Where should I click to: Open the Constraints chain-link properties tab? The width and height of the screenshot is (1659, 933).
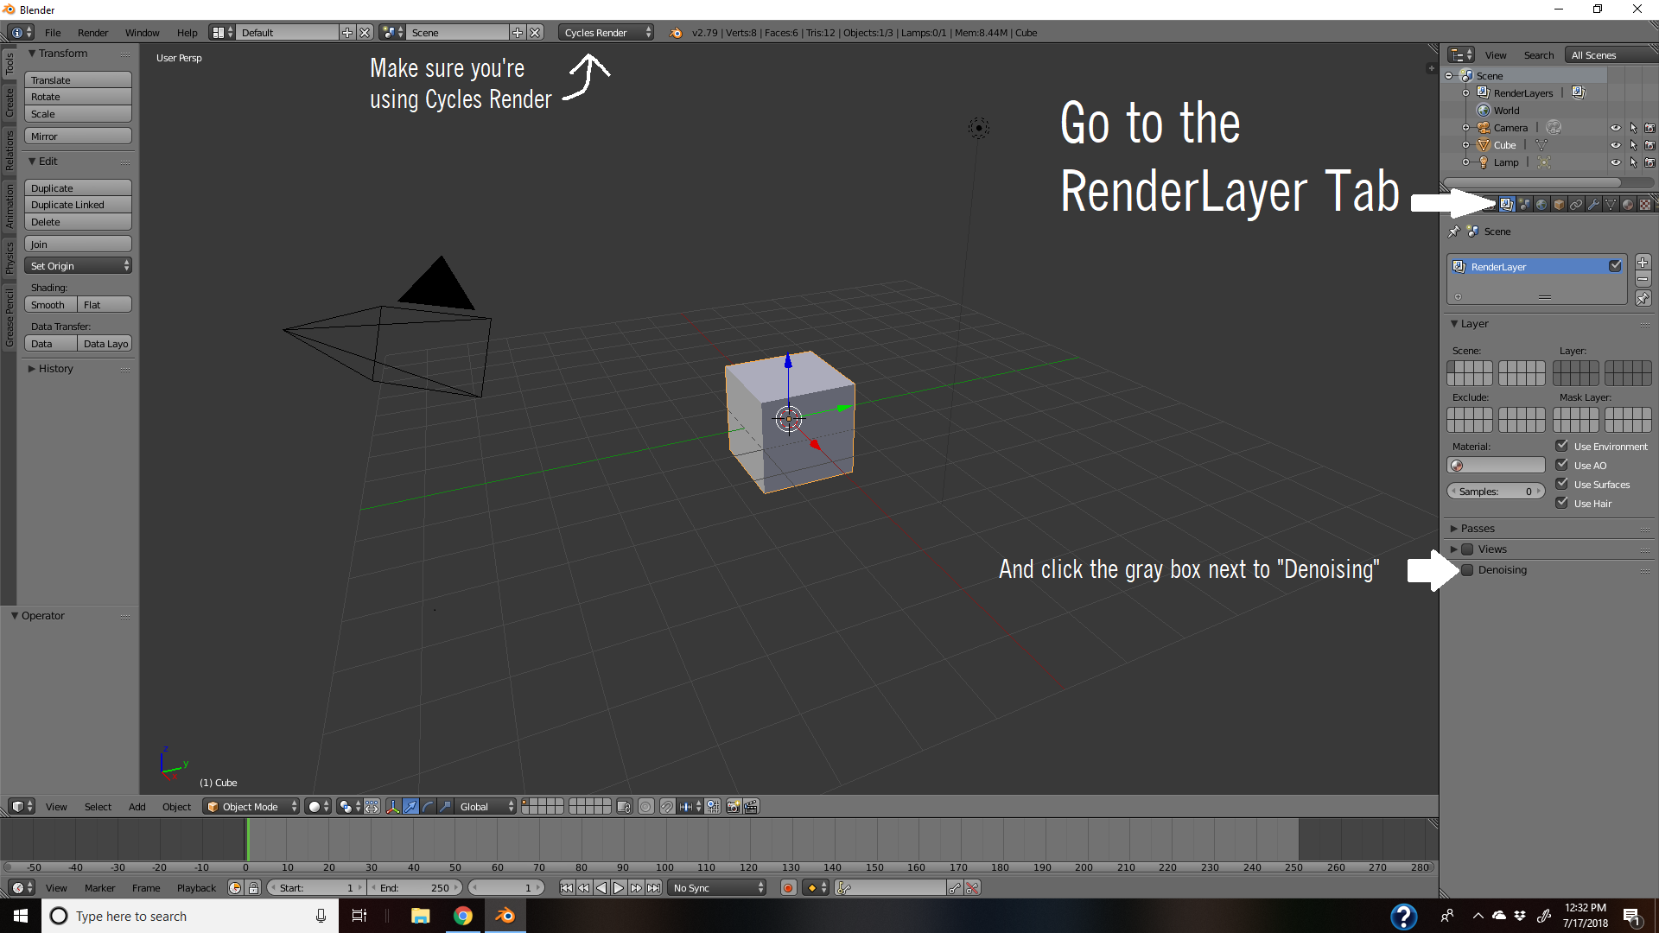(x=1576, y=205)
